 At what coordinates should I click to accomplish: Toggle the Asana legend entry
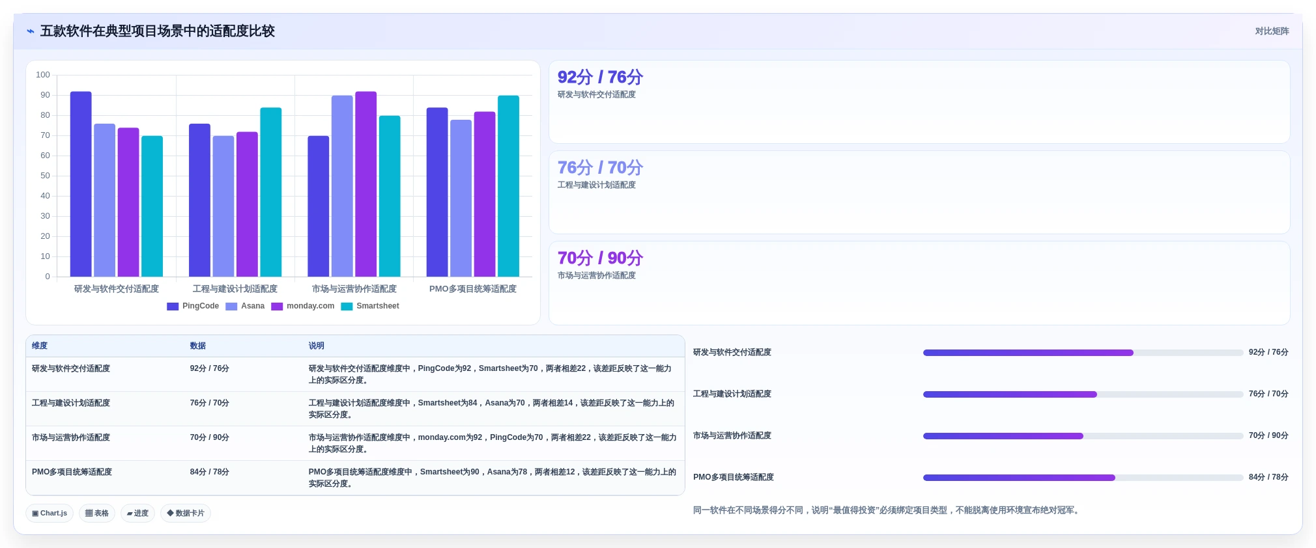tap(245, 306)
